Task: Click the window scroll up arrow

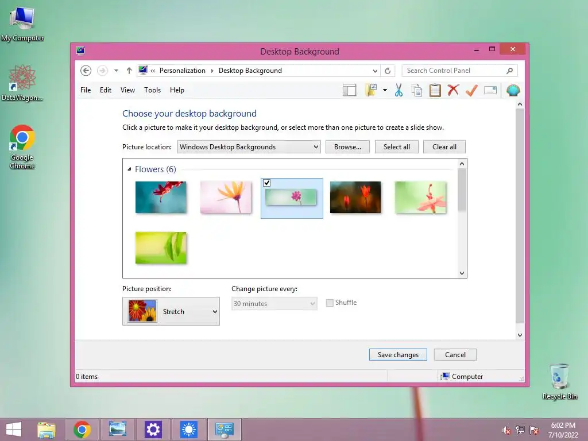Action: [520, 104]
